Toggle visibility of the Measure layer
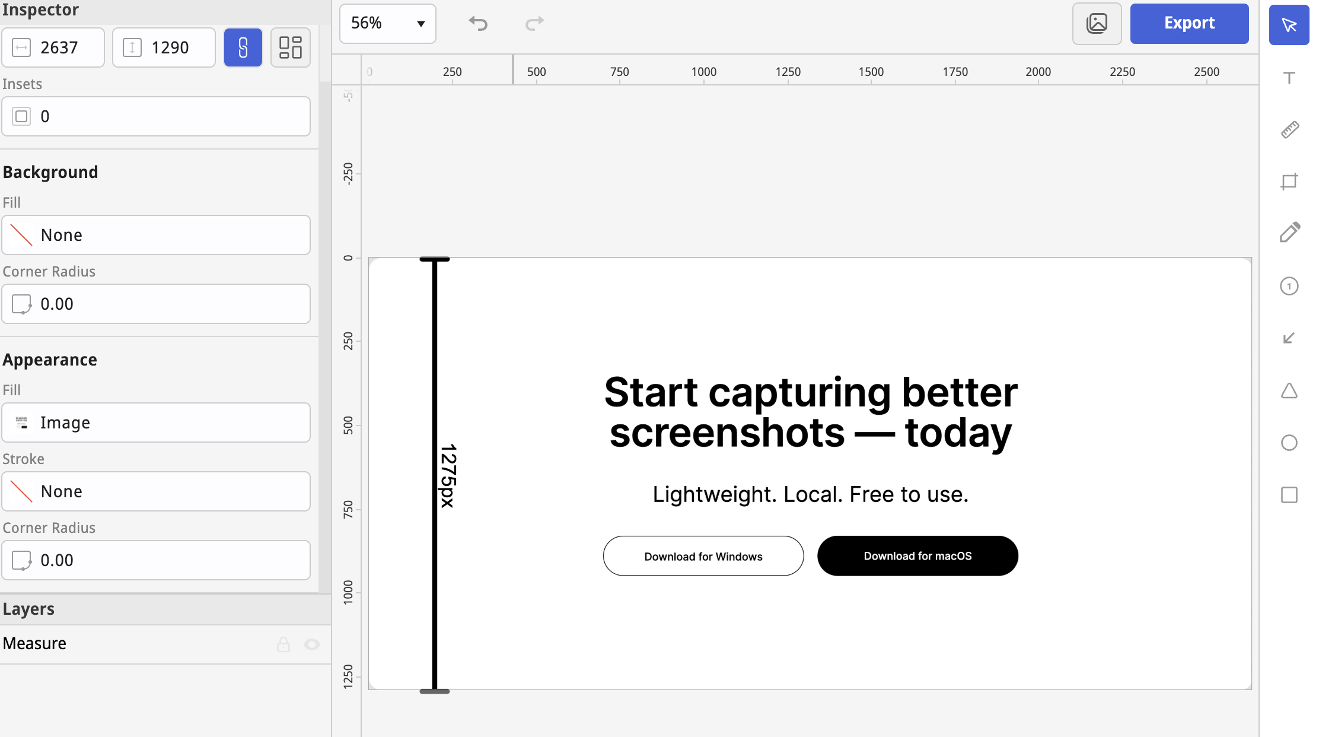 (312, 644)
